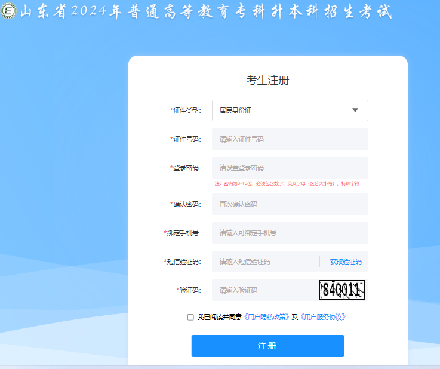Select the 确认密码 confirm password field
This screenshot has width=440, height=369.
[290, 204]
